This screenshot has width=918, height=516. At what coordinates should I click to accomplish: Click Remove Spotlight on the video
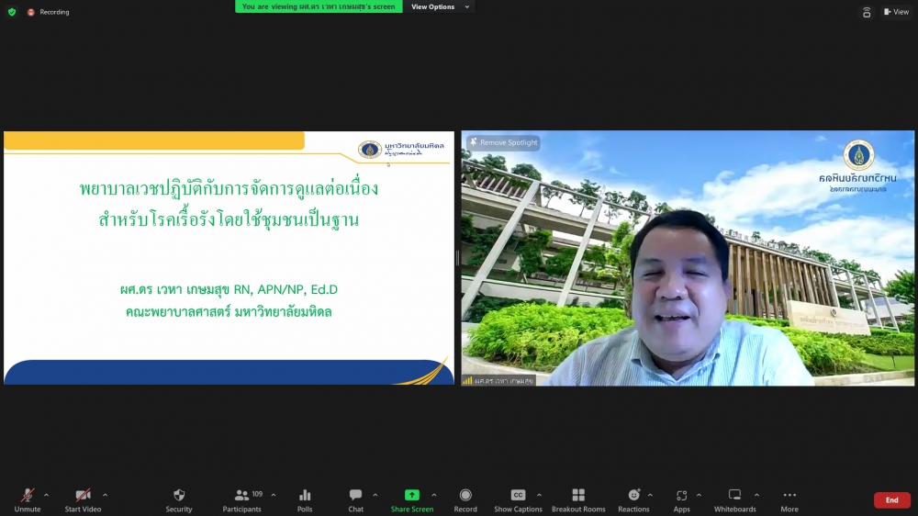coord(504,143)
